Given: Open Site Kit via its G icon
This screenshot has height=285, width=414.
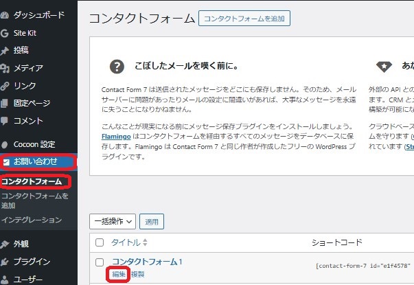Looking at the screenshot, I should tap(5, 33).
